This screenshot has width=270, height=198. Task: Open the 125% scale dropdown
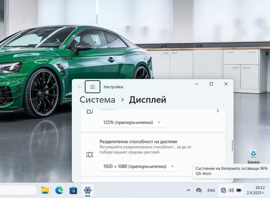point(132,122)
